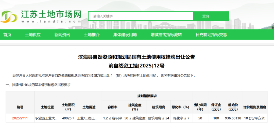274x124 pixels.
Task: Click the 起始价 column header
Action: point(233,107)
